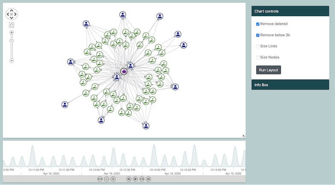This screenshot has height=185, width=335.
Task: Click the chart zoom in plus button
Action: 12,32
